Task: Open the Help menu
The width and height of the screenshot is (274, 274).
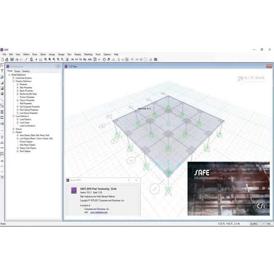Action: pos(116,54)
